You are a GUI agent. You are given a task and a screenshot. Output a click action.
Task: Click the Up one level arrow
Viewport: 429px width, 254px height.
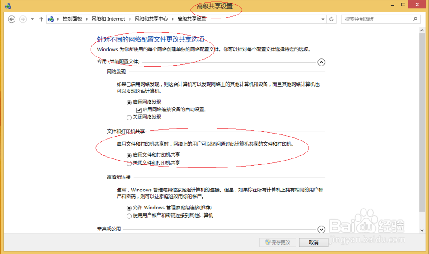tap(41, 19)
